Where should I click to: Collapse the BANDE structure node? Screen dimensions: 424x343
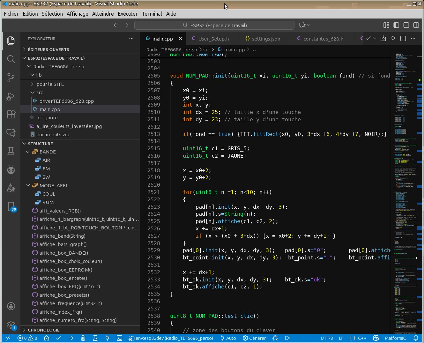tap(28, 152)
